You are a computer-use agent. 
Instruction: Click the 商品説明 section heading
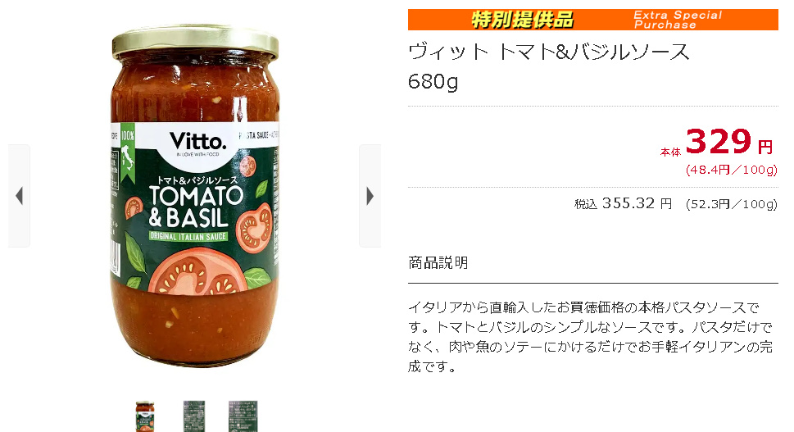[438, 262]
